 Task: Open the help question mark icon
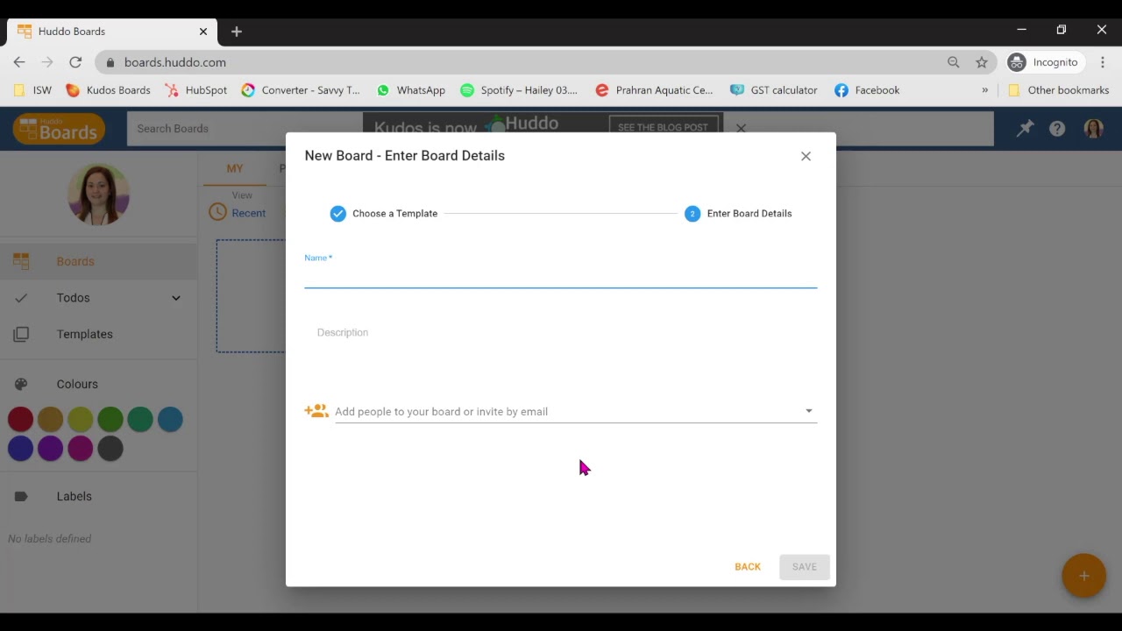[x=1057, y=129]
